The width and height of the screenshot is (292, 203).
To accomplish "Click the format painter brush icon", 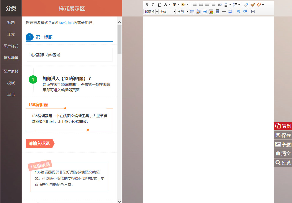I will [252, 4].
